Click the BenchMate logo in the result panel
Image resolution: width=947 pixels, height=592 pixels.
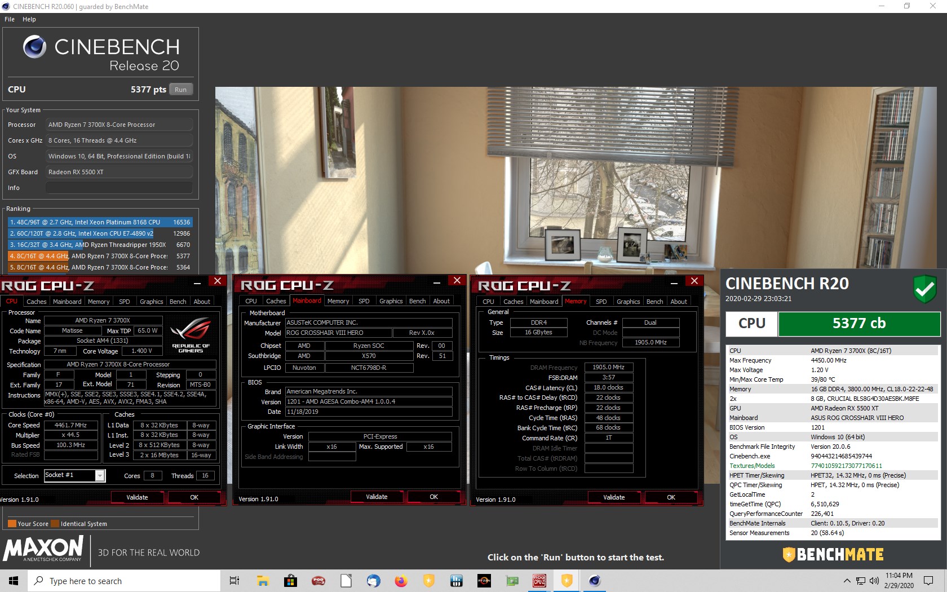pos(833,555)
